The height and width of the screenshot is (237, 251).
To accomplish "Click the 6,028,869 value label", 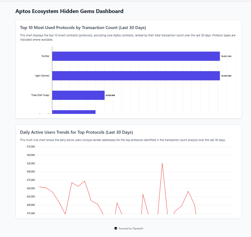I will tap(110, 95).
